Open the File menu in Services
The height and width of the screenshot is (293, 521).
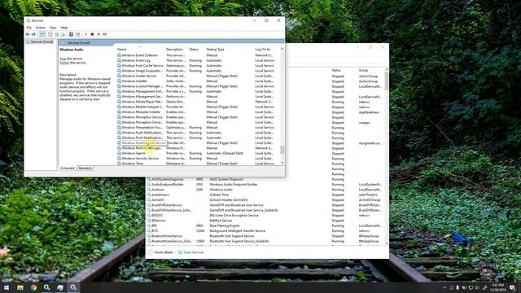coord(29,28)
